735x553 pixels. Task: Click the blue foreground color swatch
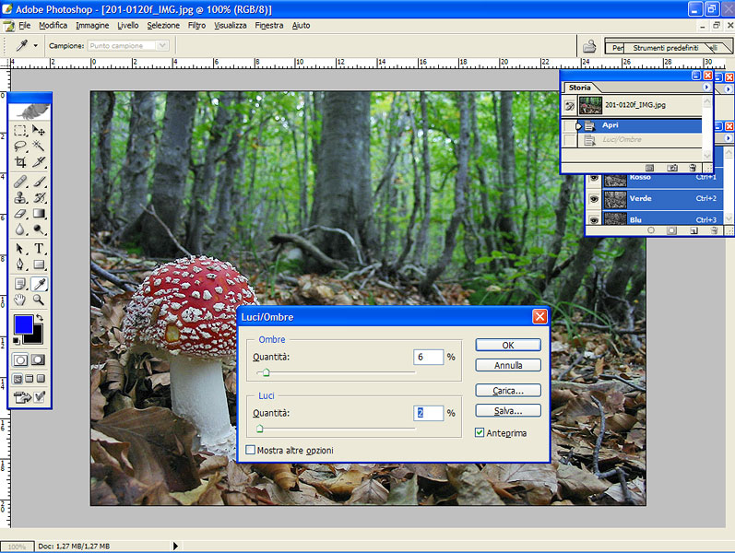23,324
